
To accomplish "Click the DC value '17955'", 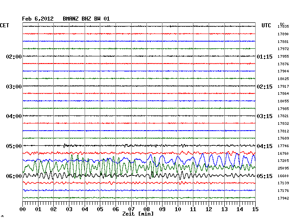I will point(283,56).
